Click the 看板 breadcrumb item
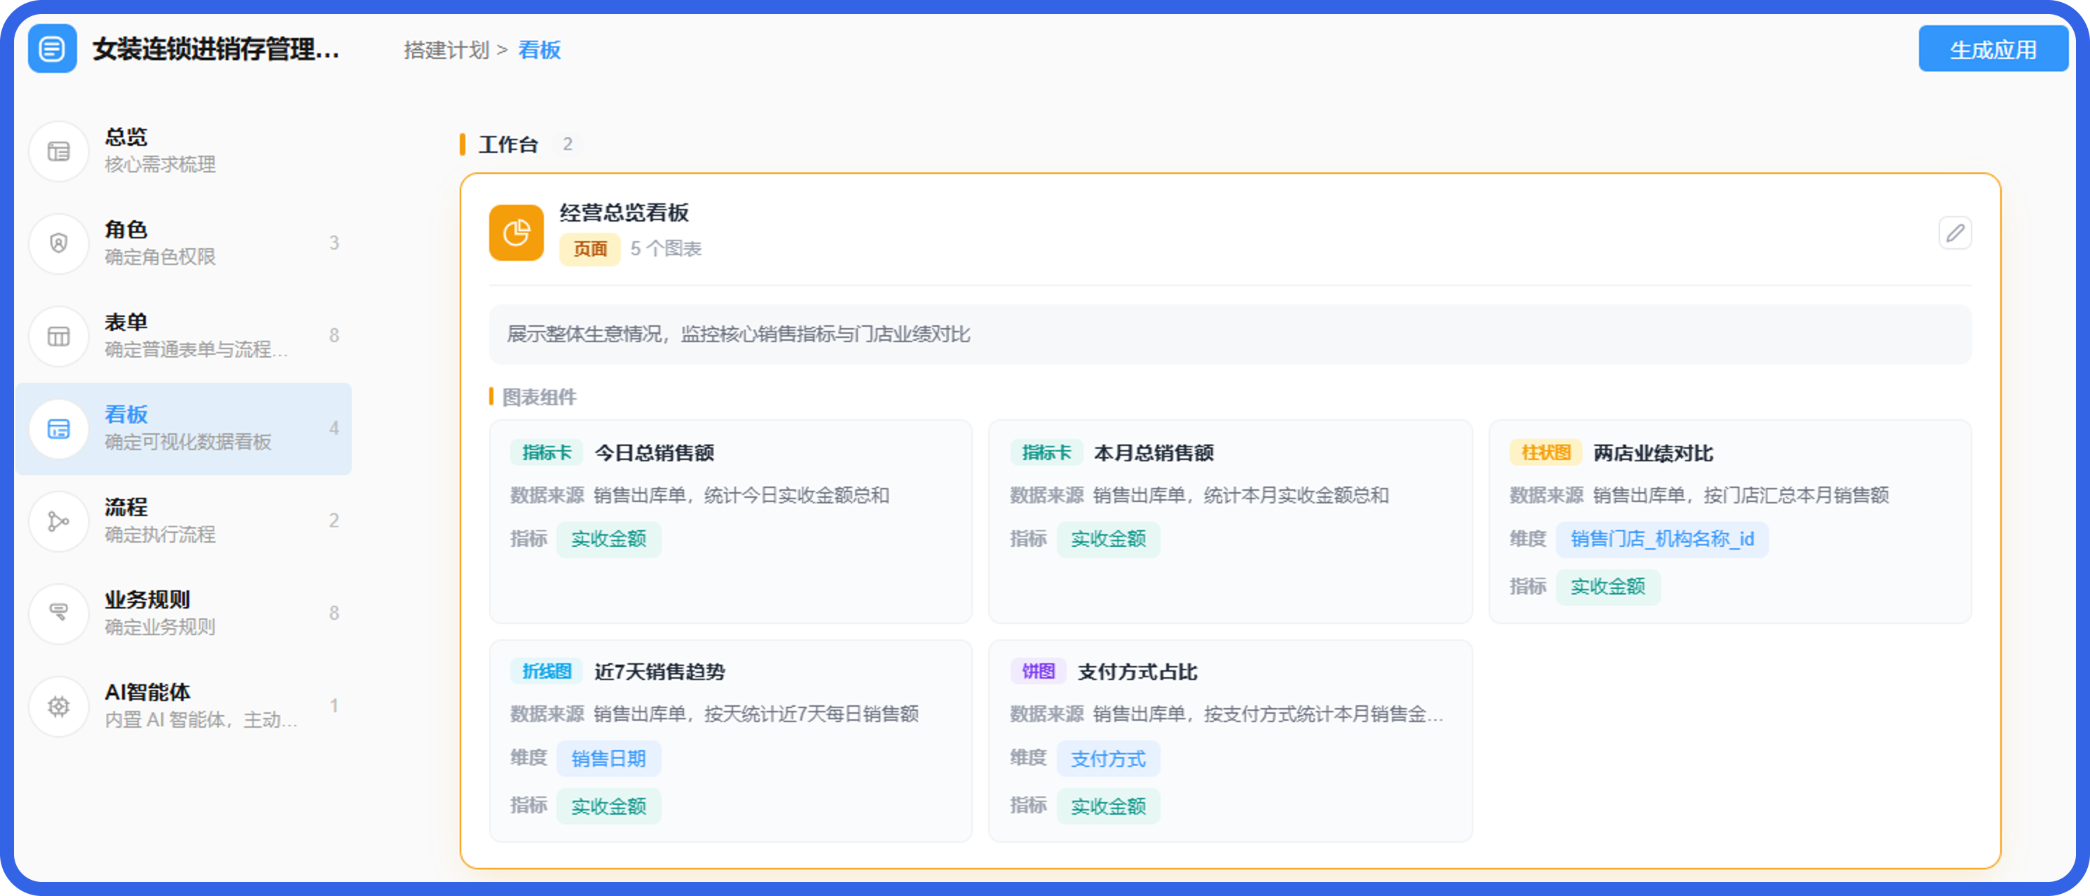Screen dimensions: 2090x896 click(x=540, y=50)
